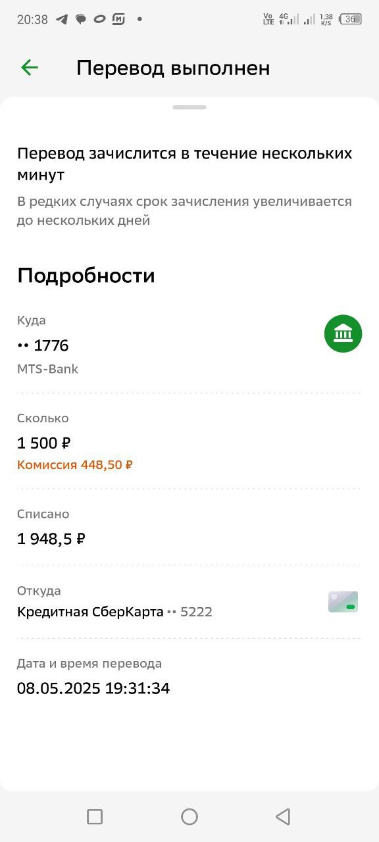The width and height of the screenshot is (379, 842).
Task: Tap the credit SberCard thumbnail icon
Action: point(343,602)
